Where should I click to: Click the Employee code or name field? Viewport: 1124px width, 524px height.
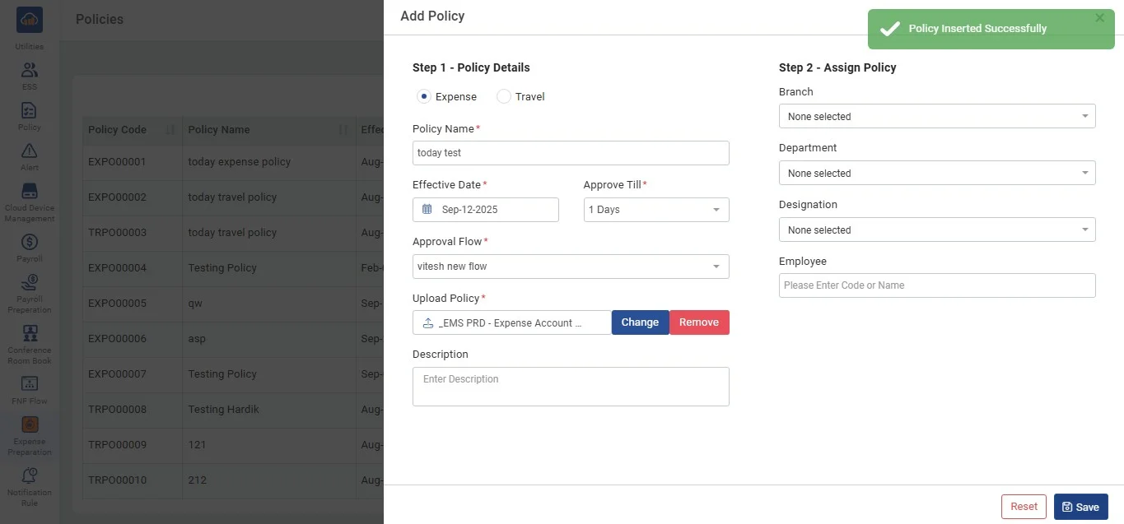coord(936,285)
